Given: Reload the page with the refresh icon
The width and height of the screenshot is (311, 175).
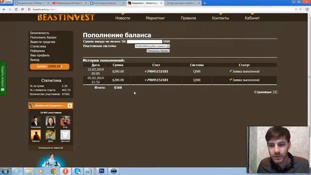Looking at the screenshot, I should pyautogui.click(x=16, y=9).
